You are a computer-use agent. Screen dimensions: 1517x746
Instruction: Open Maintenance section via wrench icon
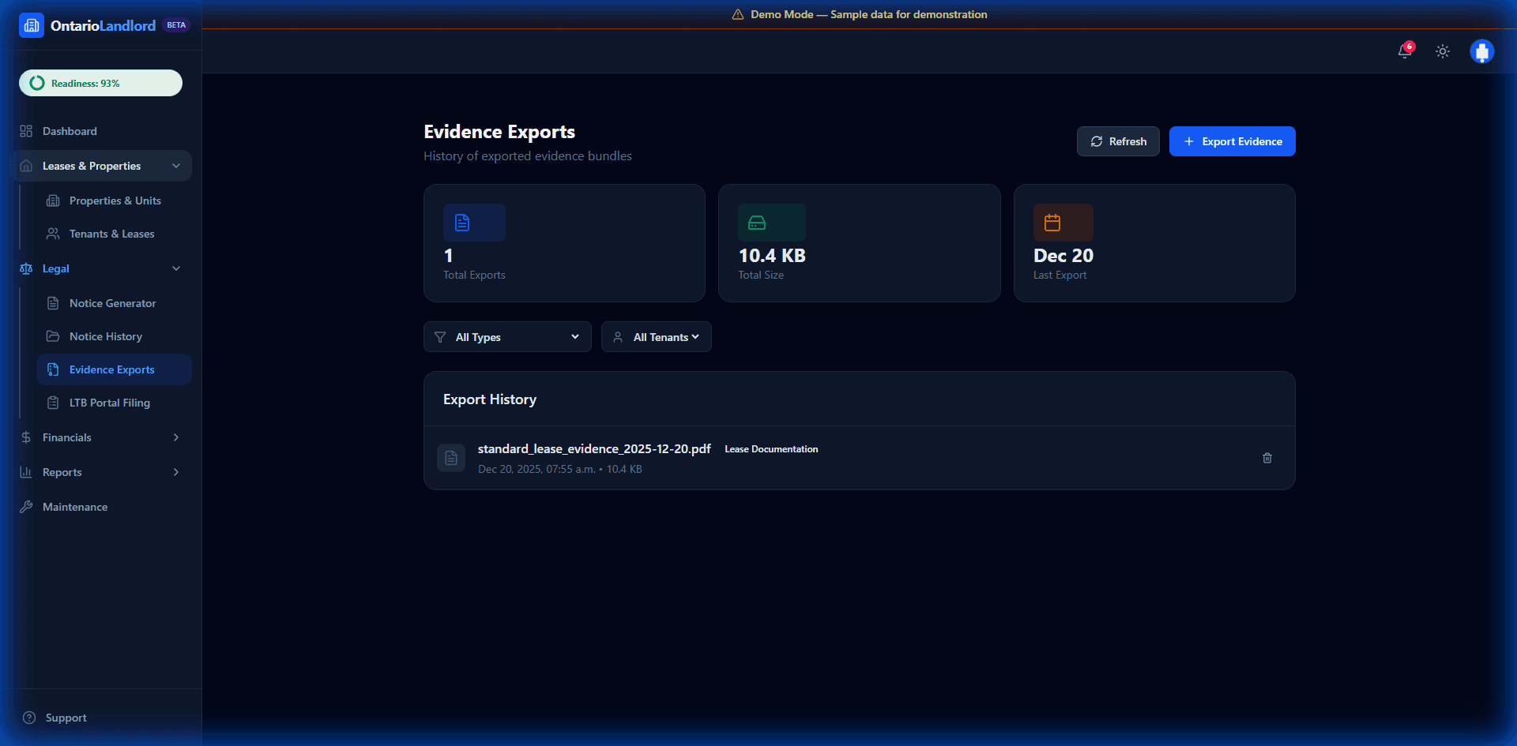click(x=26, y=507)
